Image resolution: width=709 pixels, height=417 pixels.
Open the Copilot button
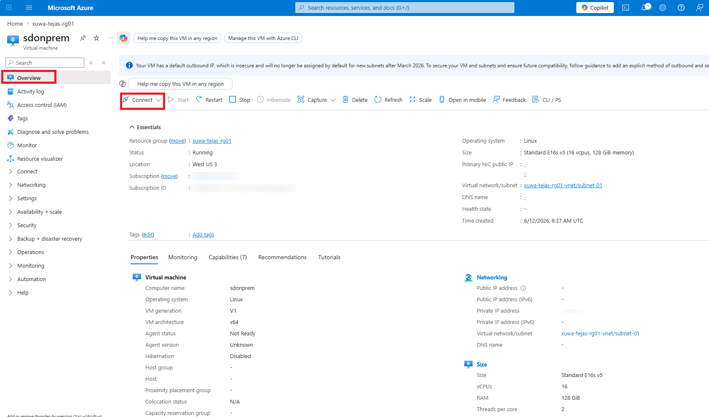coord(595,8)
